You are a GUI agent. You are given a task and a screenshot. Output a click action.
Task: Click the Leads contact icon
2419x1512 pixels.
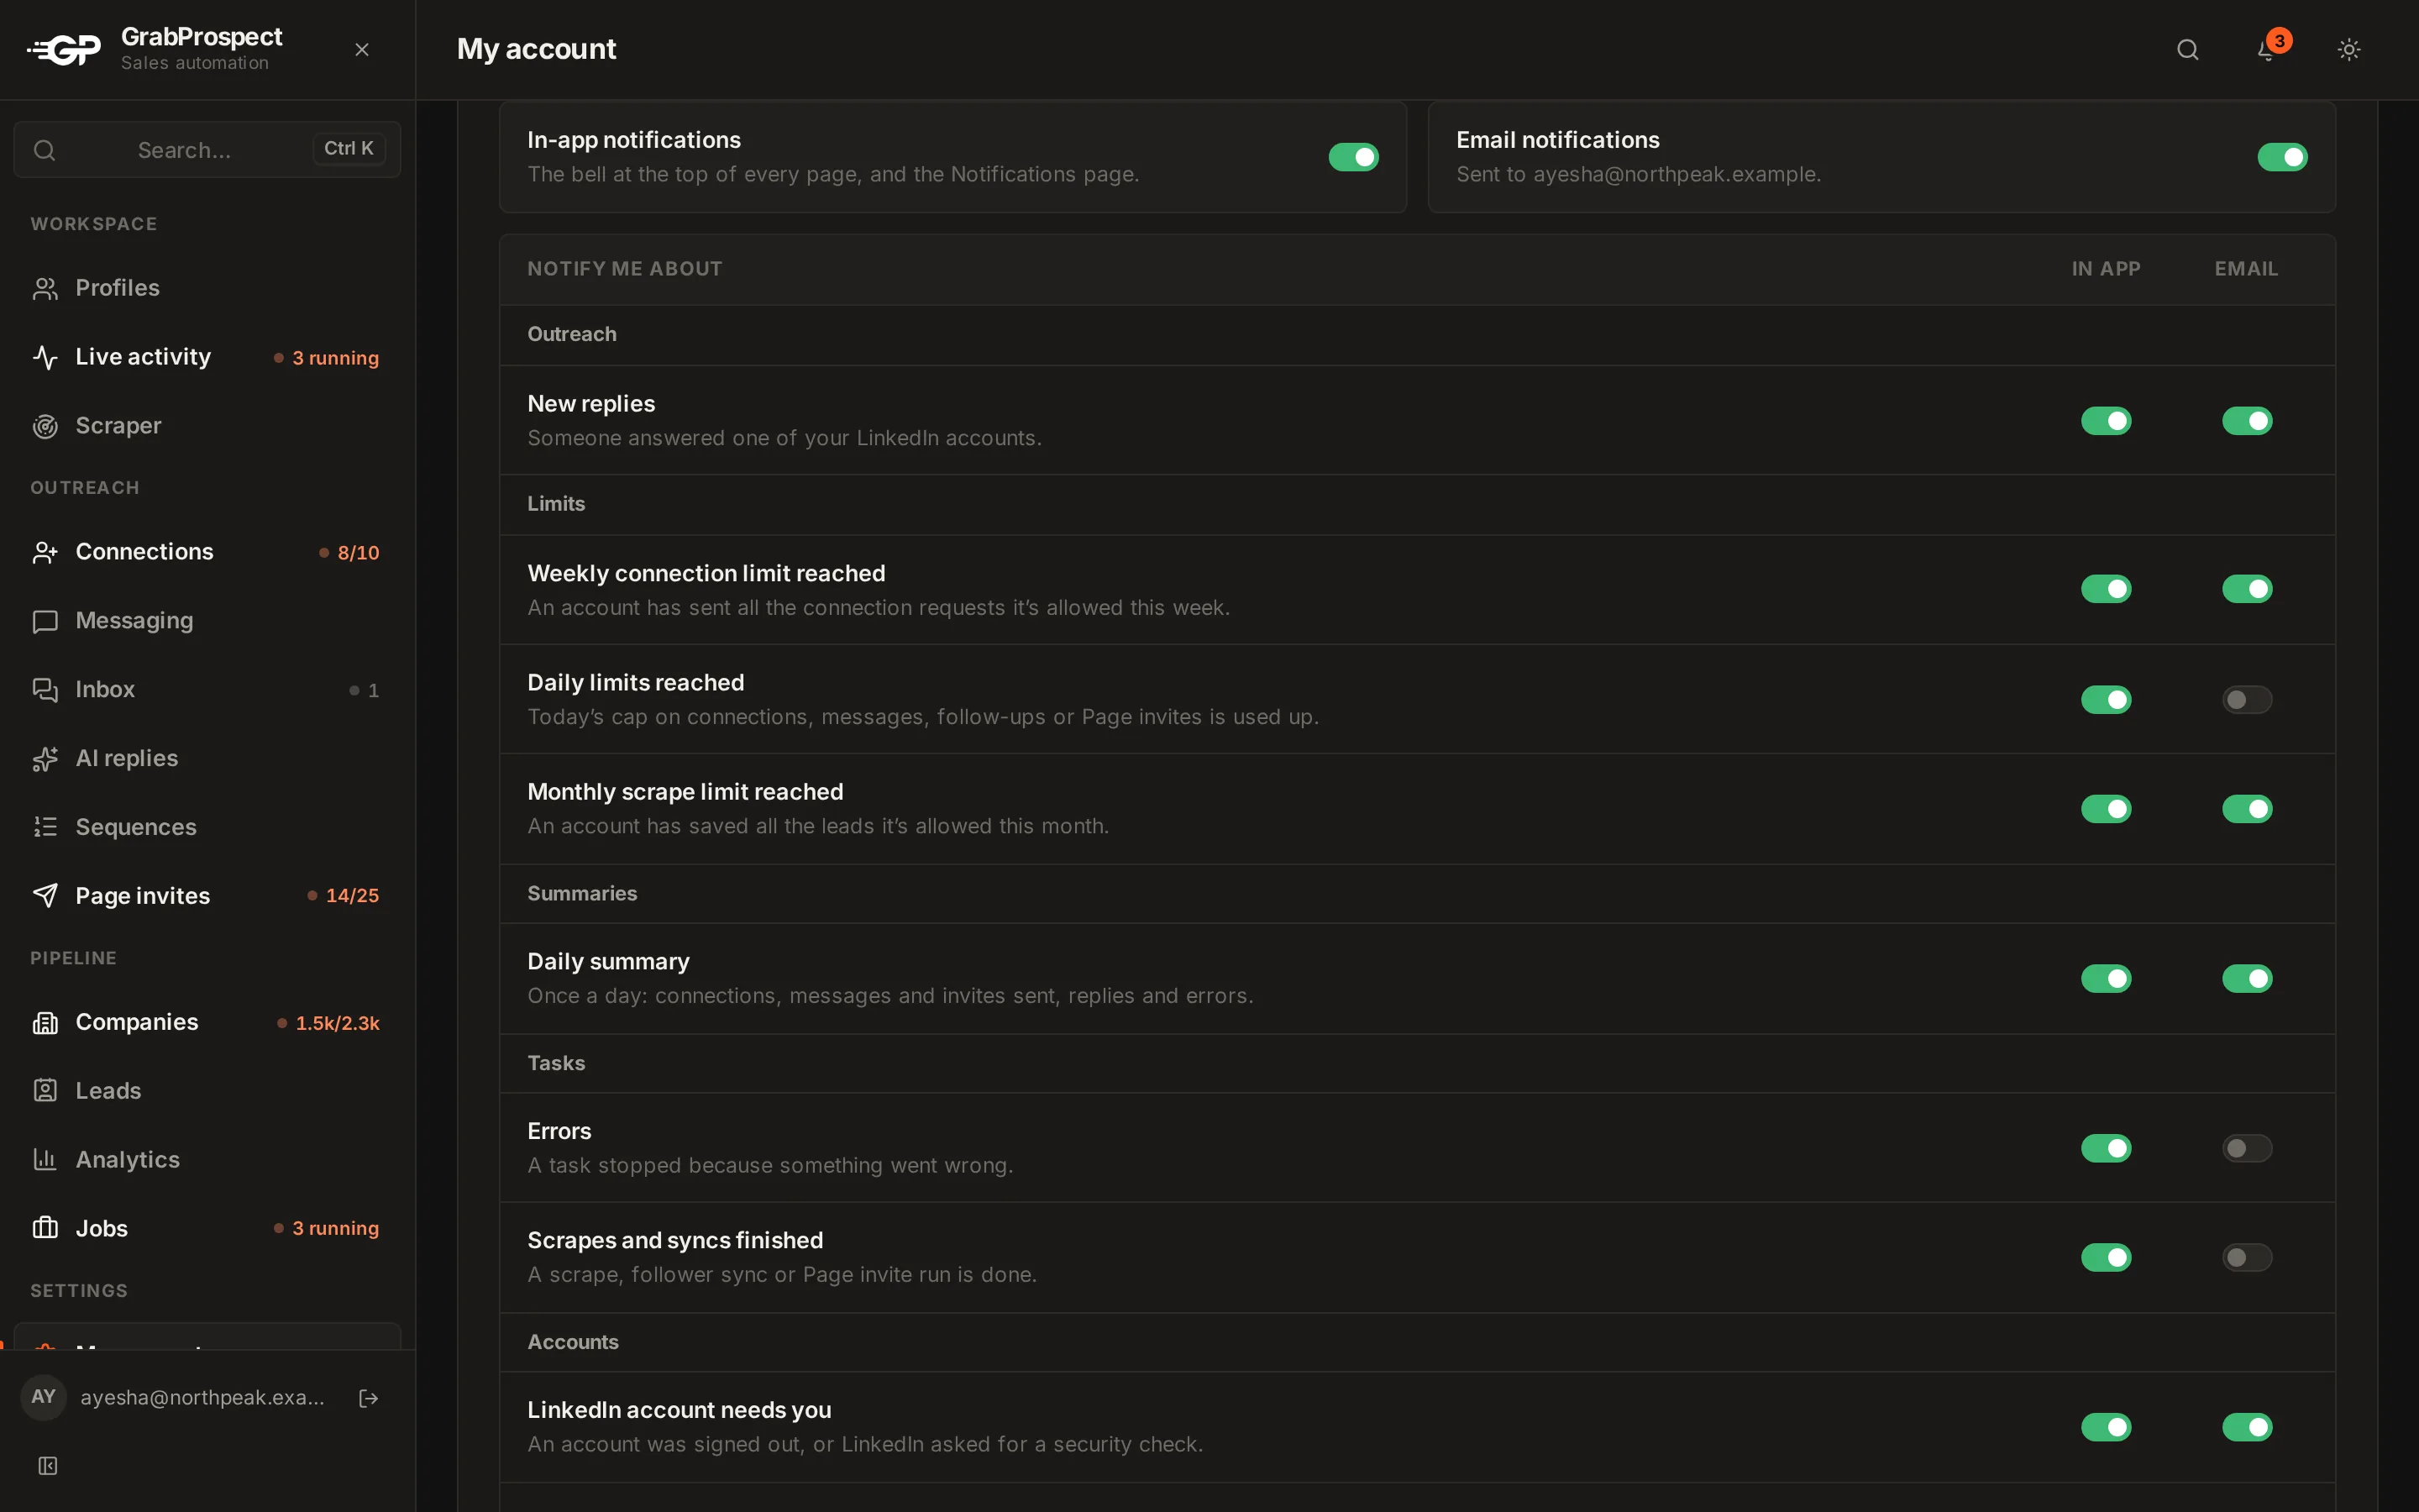(x=45, y=1091)
